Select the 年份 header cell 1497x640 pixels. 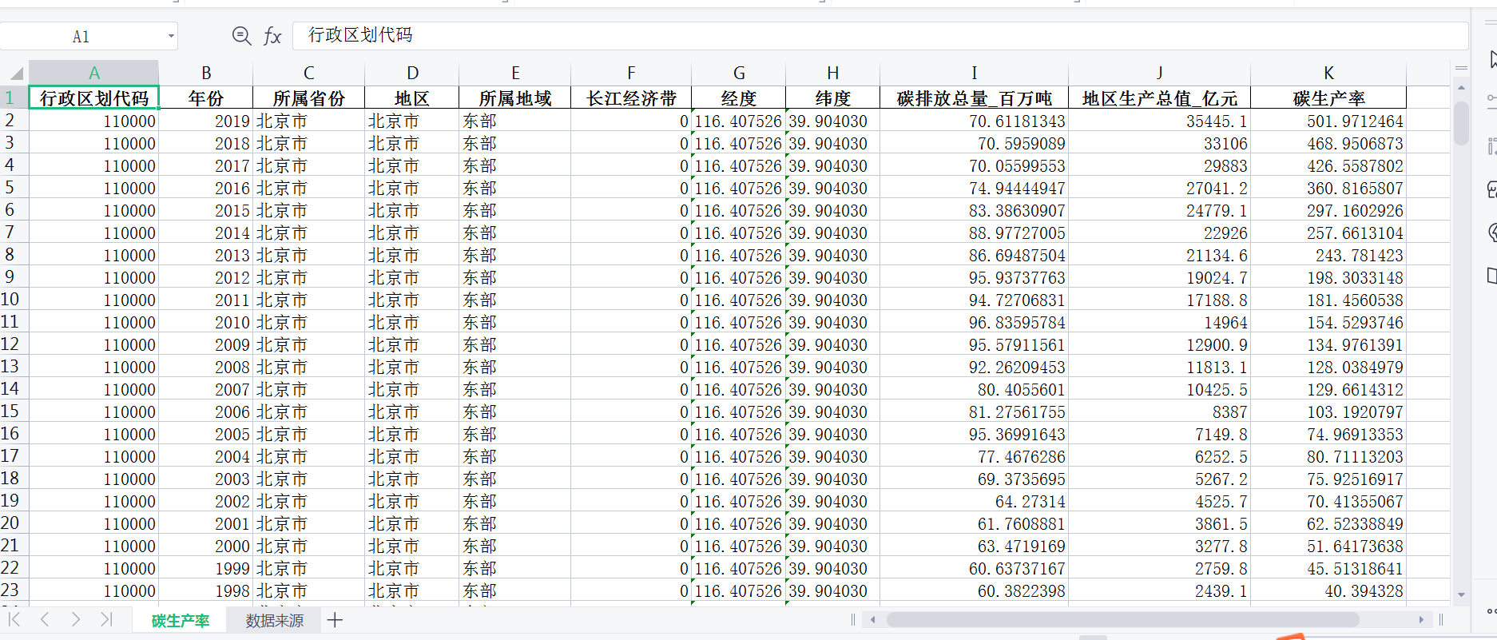[x=206, y=97]
